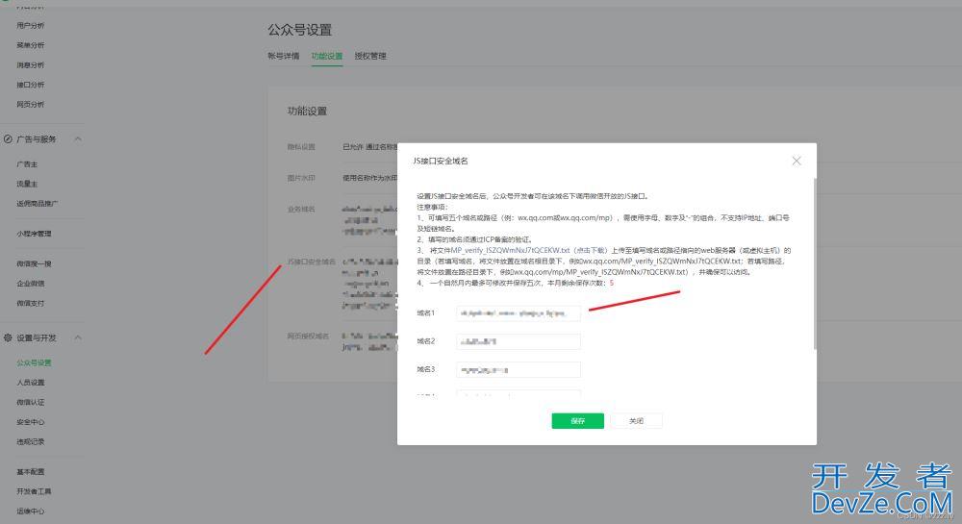Open 安全中心 from the left menu

pos(30,422)
